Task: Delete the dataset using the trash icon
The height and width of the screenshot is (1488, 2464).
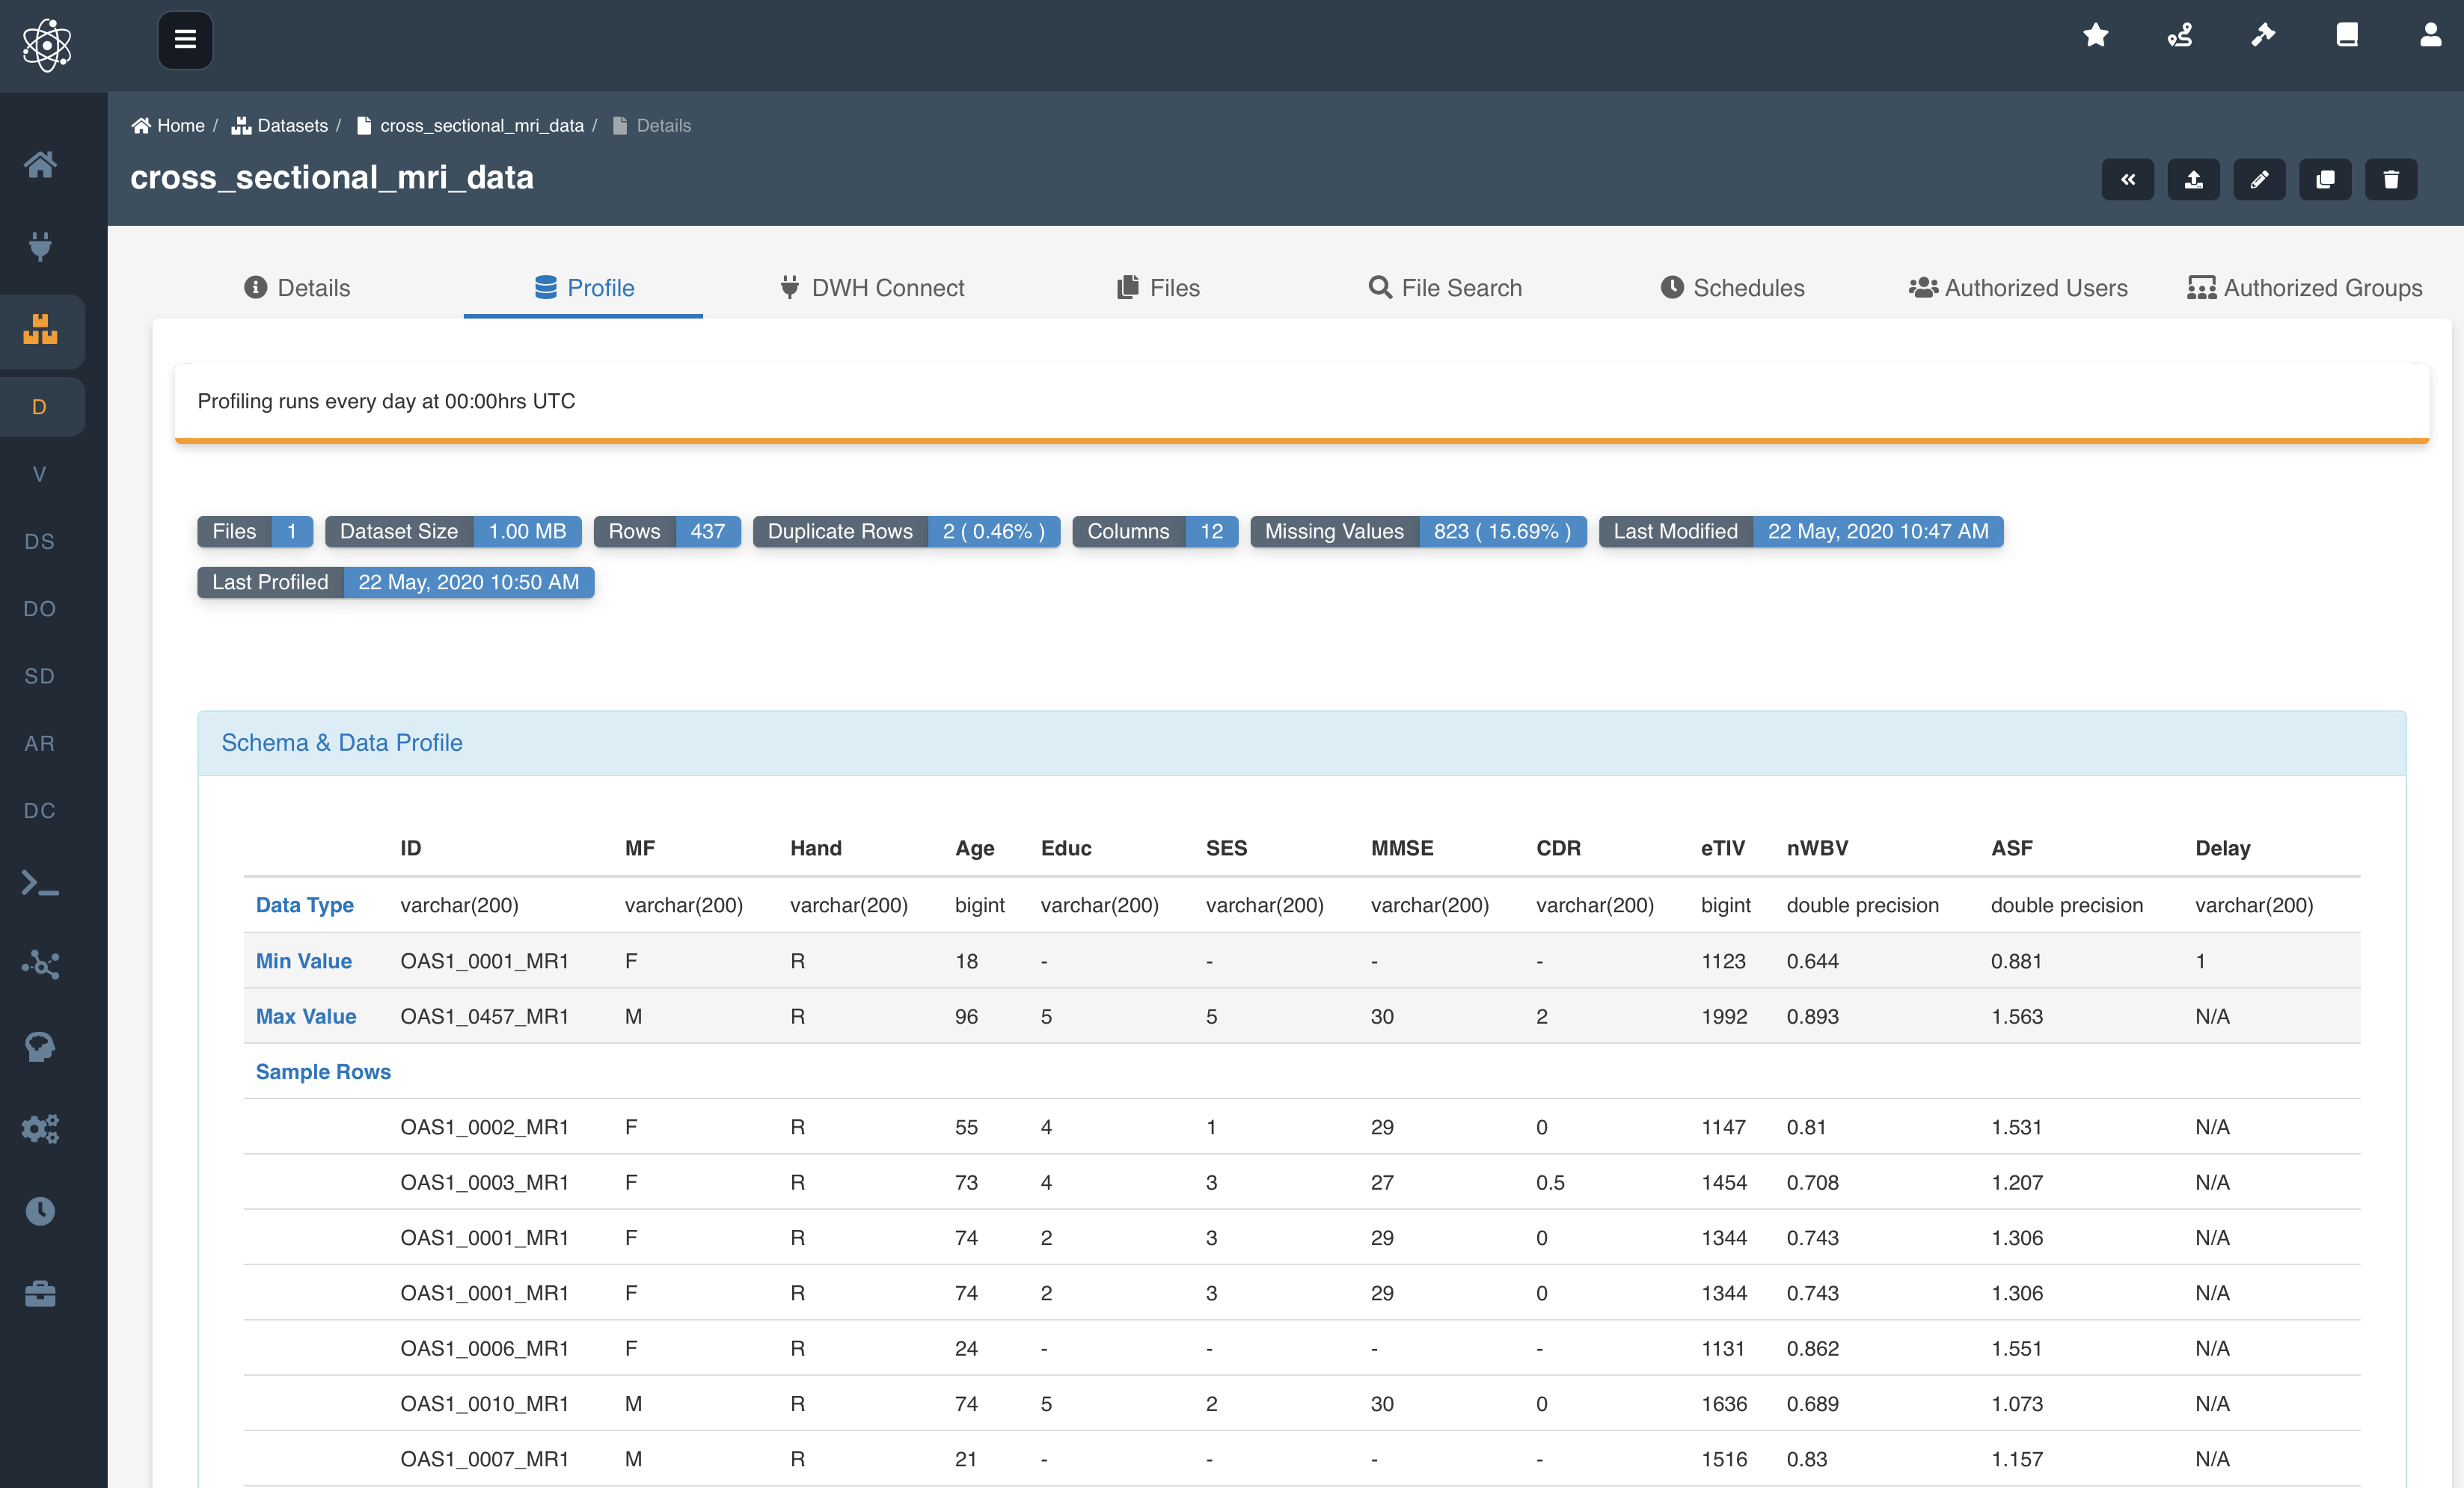Action: pos(2391,180)
